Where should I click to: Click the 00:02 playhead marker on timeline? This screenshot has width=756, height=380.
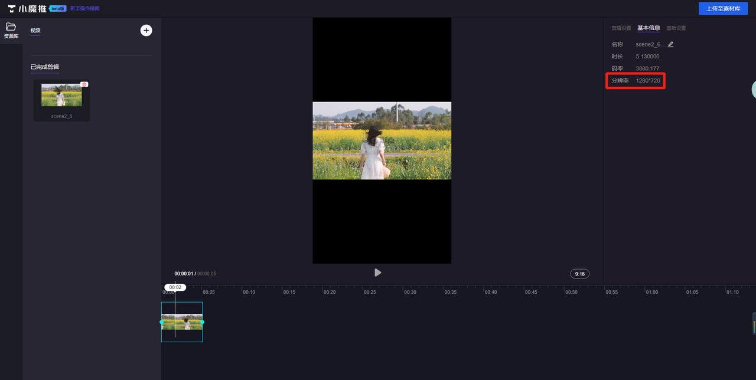pyautogui.click(x=175, y=287)
